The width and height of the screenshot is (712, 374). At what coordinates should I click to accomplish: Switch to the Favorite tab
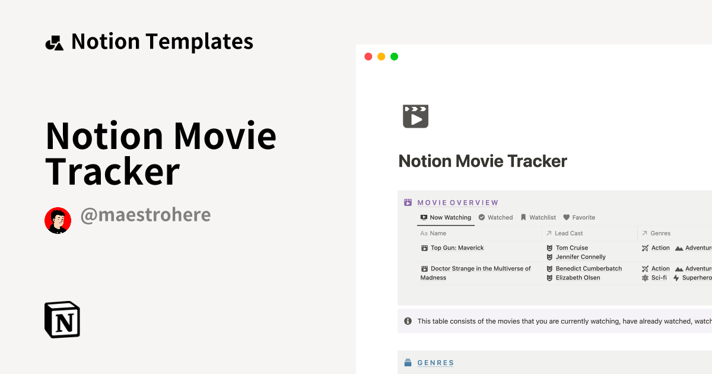579,217
